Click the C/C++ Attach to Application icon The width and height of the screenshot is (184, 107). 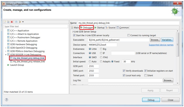pos(8,34)
